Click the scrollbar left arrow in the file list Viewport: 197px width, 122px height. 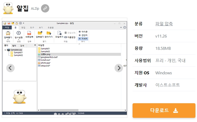pyautogui.click(x=39, y=110)
